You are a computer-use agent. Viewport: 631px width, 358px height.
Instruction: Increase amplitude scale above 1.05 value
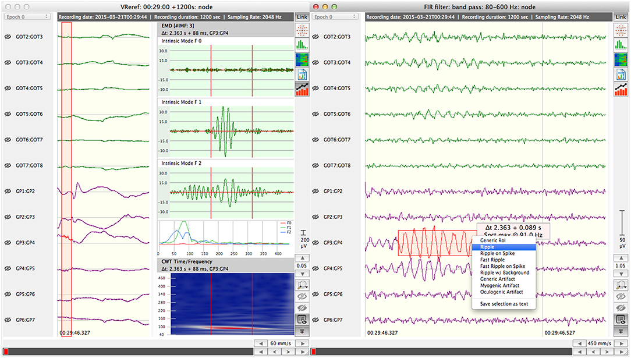point(621,258)
